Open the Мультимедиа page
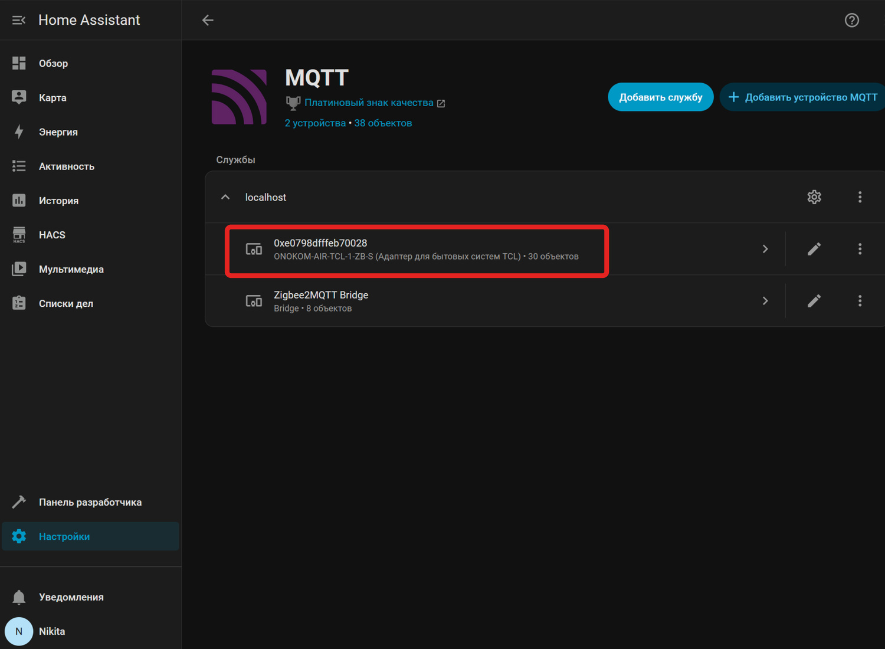The width and height of the screenshot is (885, 649). point(91,268)
